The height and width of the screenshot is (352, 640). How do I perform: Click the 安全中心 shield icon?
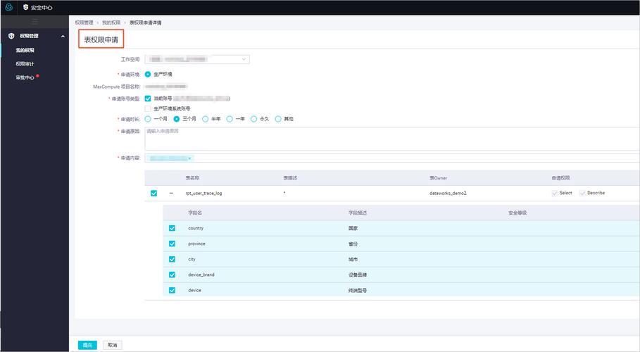click(x=26, y=7)
